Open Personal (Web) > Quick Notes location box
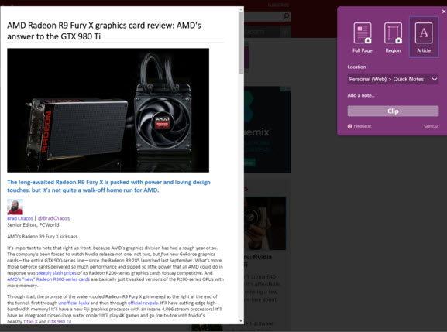The height and width of the screenshot is (332, 447). tap(393, 79)
